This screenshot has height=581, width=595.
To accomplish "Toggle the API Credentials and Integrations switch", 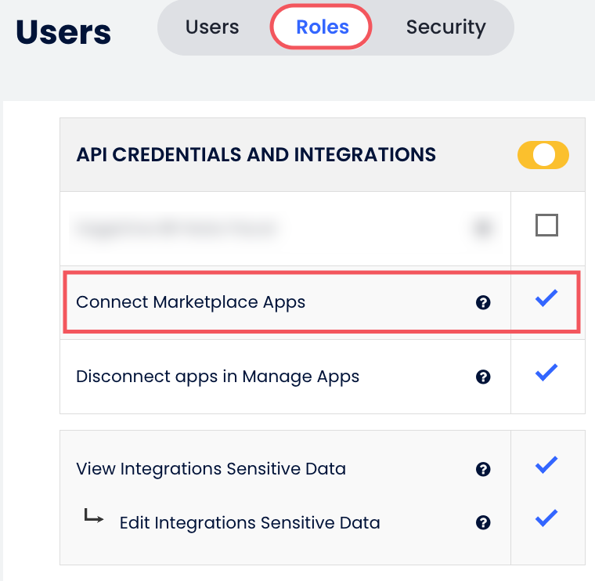I will coord(543,155).
